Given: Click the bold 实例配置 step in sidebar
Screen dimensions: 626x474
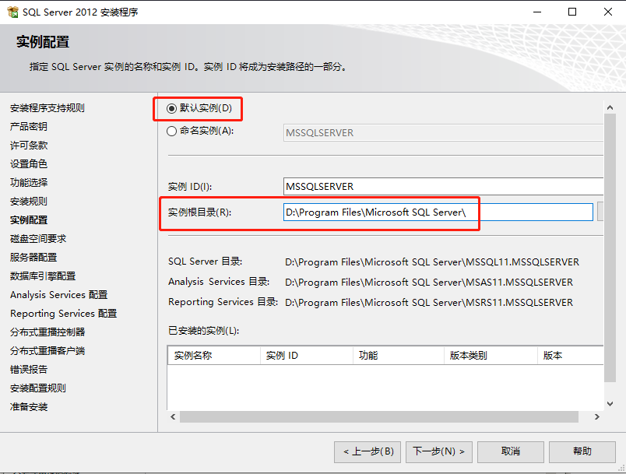Looking at the screenshot, I should pos(29,220).
